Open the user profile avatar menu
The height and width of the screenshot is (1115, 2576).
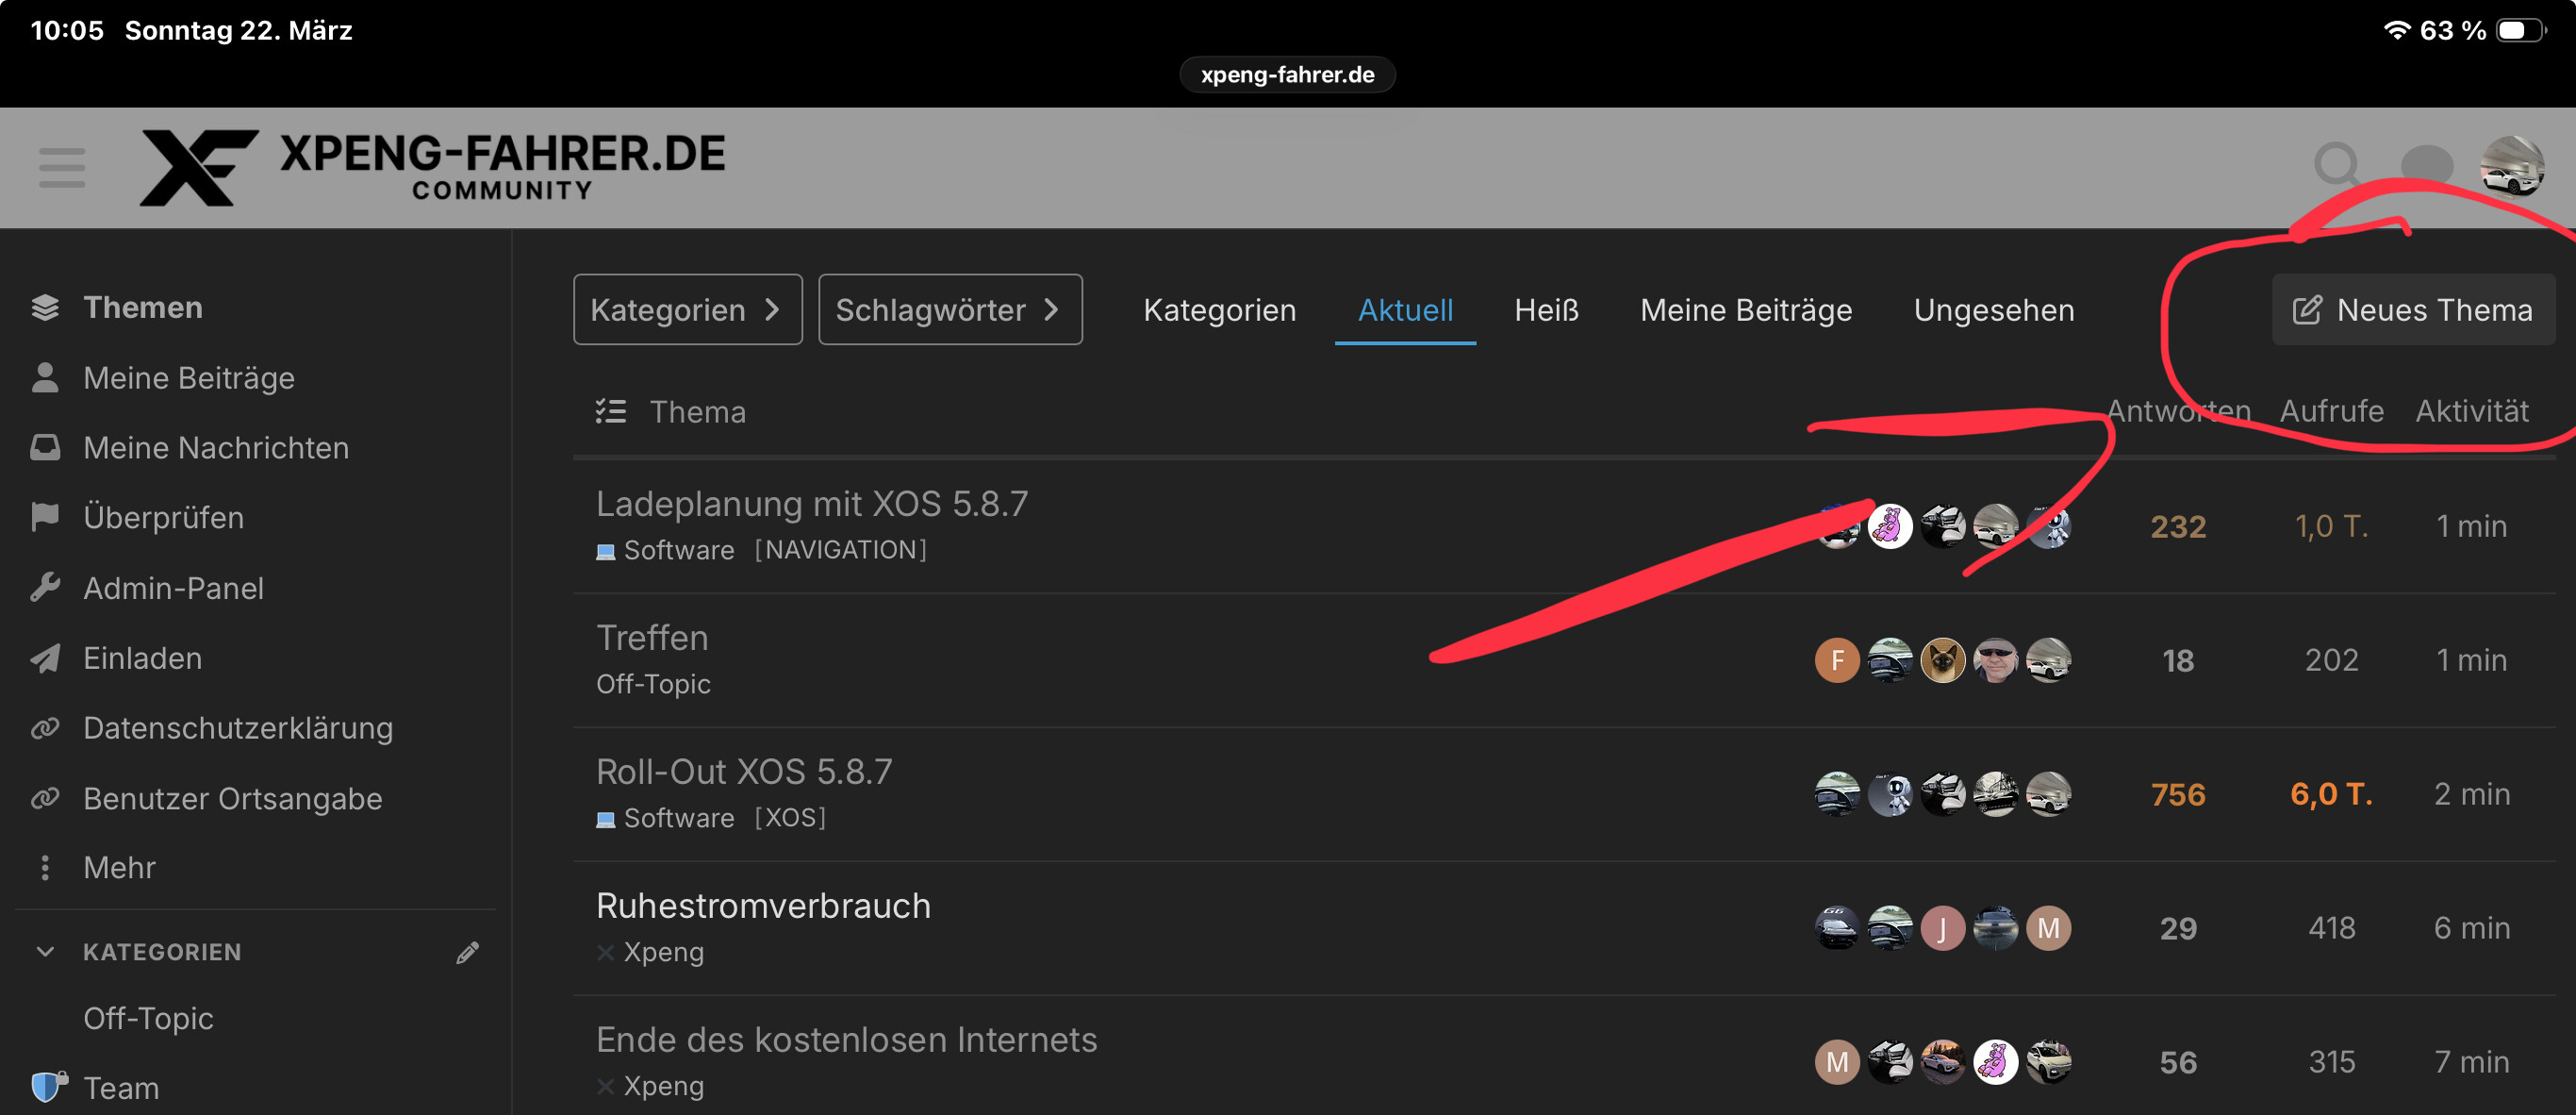tap(2511, 167)
